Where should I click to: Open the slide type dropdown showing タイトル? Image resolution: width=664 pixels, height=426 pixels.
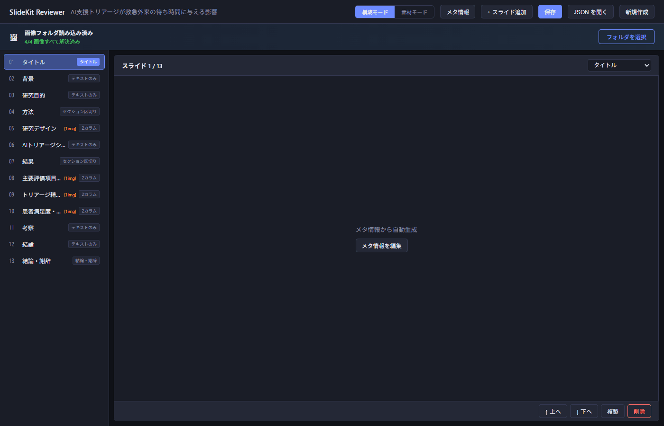[x=619, y=65]
